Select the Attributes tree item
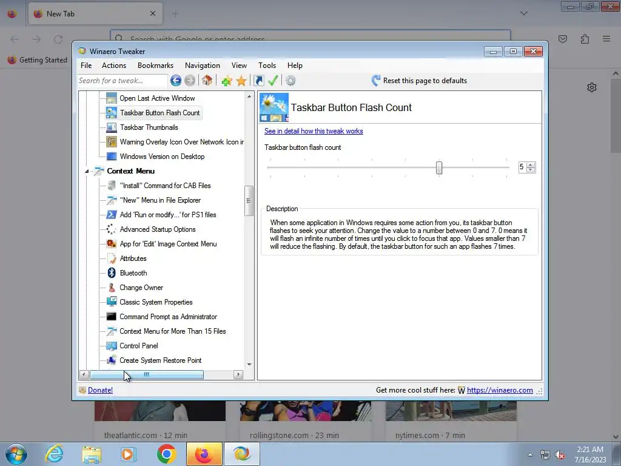Viewport: 621px width, 466px height. click(x=133, y=258)
